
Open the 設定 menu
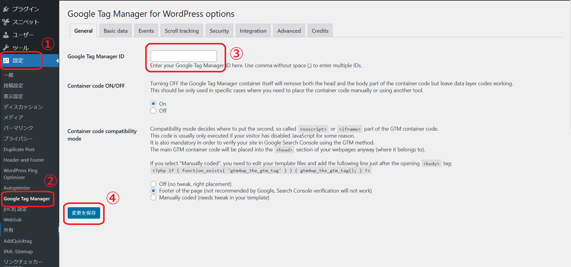click(x=29, y=60)
